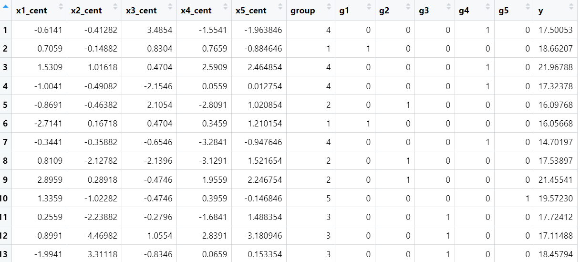Sort by the x4_cent column arrows
The width and height of the screenshot is (580, 262).
[225, 7]
